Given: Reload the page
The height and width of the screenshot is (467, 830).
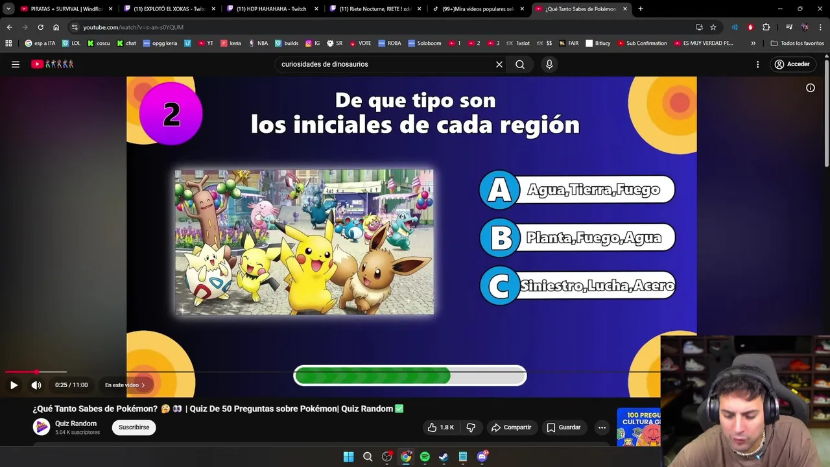Looking at the screenshot, I should coord(40,27).
